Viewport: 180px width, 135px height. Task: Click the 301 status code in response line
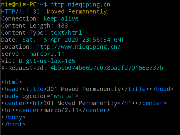click(38, 12)
